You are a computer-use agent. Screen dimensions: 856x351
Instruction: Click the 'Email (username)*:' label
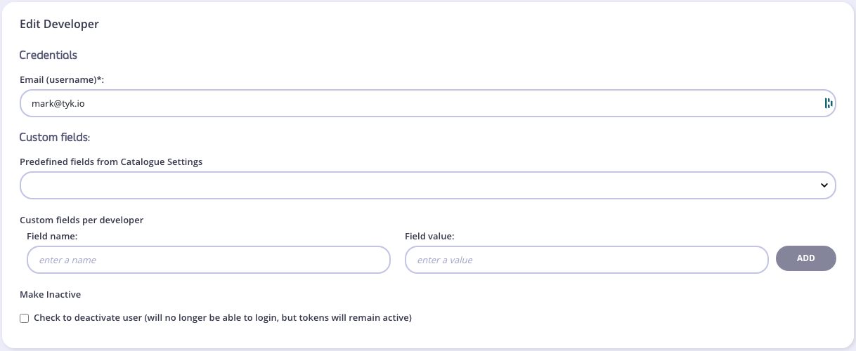(x=62, y=80)
